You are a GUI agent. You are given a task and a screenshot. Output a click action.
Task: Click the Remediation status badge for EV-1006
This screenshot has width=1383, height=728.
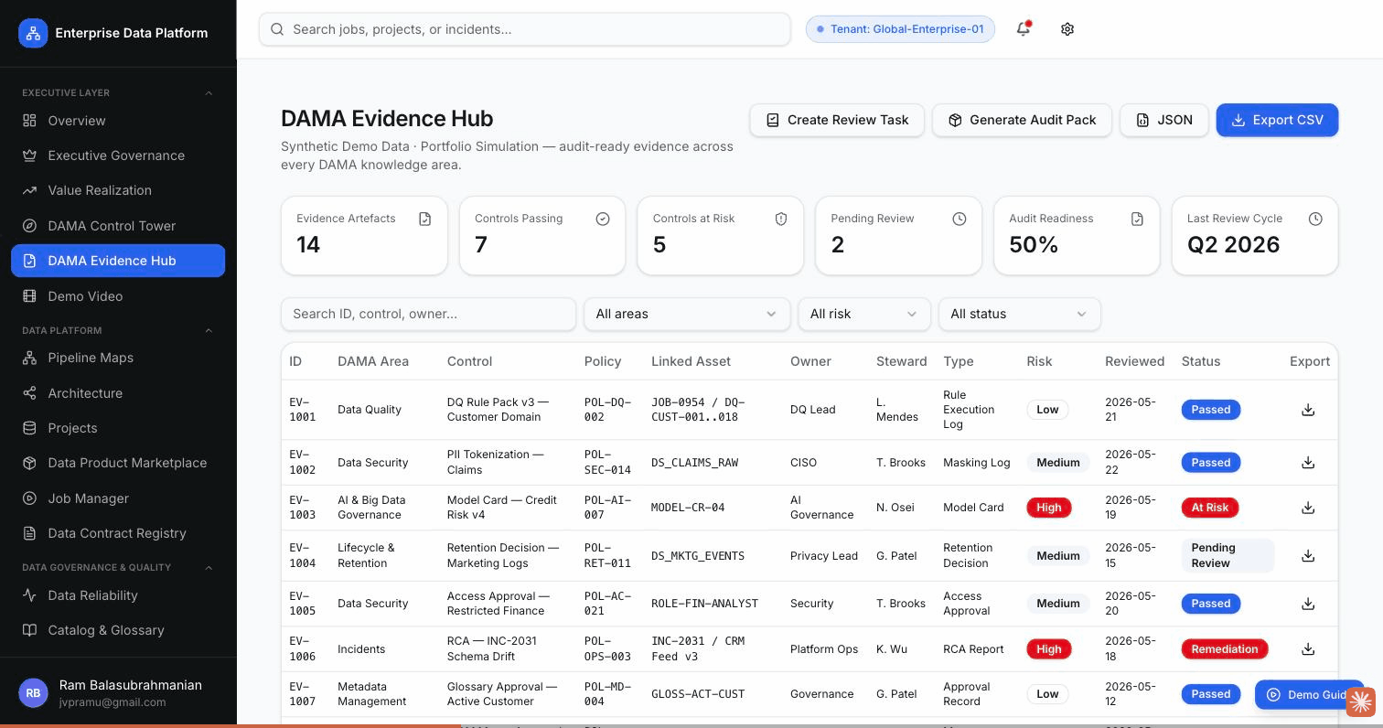[1224, 649]
